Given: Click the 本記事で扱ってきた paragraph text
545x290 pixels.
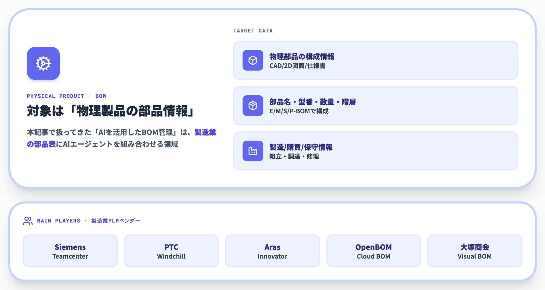Looking at the screenshot, I should 121,138.
